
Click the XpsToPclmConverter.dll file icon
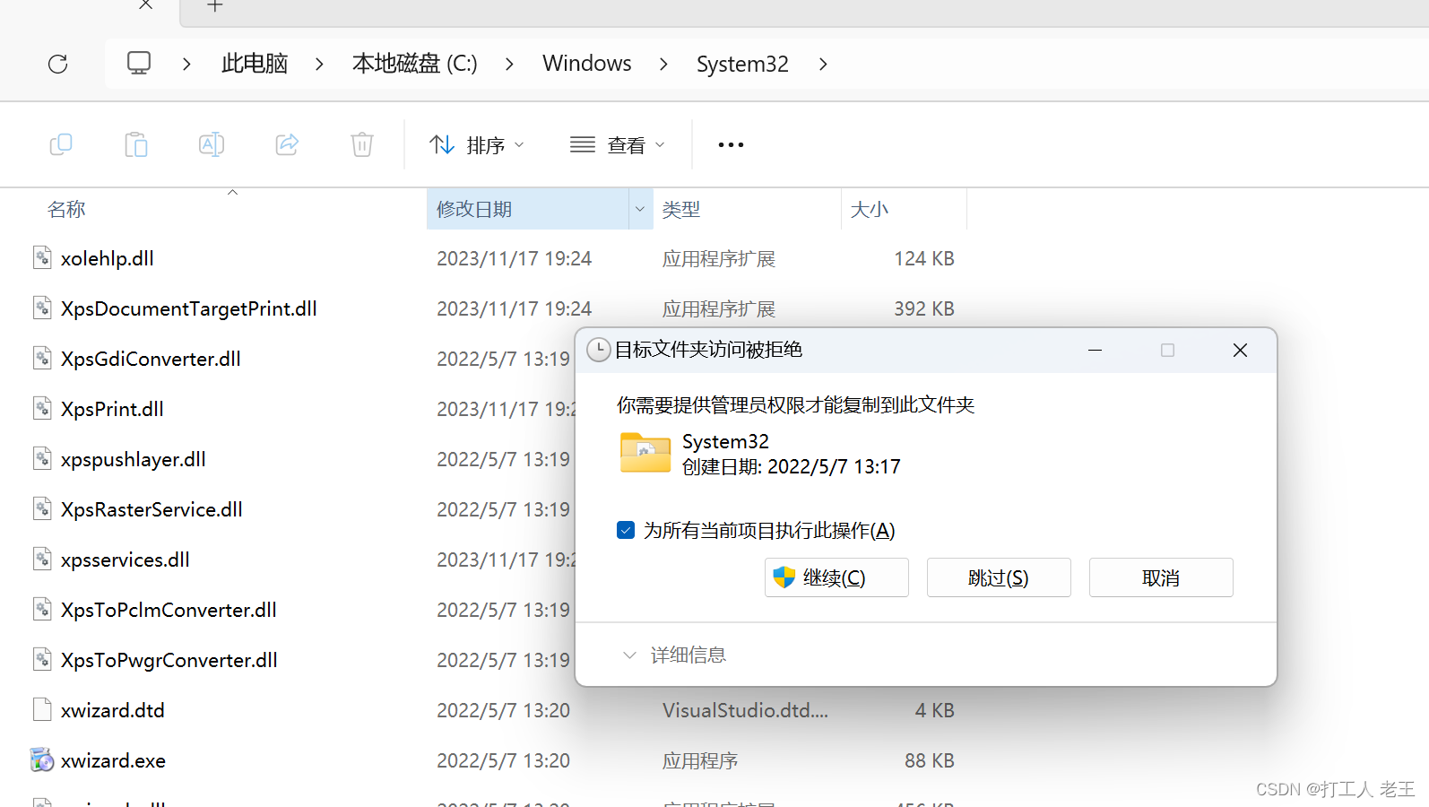[42, 610]
